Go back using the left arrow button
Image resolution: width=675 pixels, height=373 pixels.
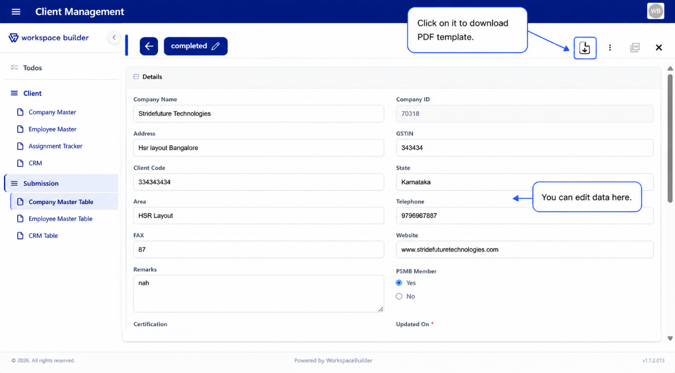pyautogui.click(x=149, y=46)
